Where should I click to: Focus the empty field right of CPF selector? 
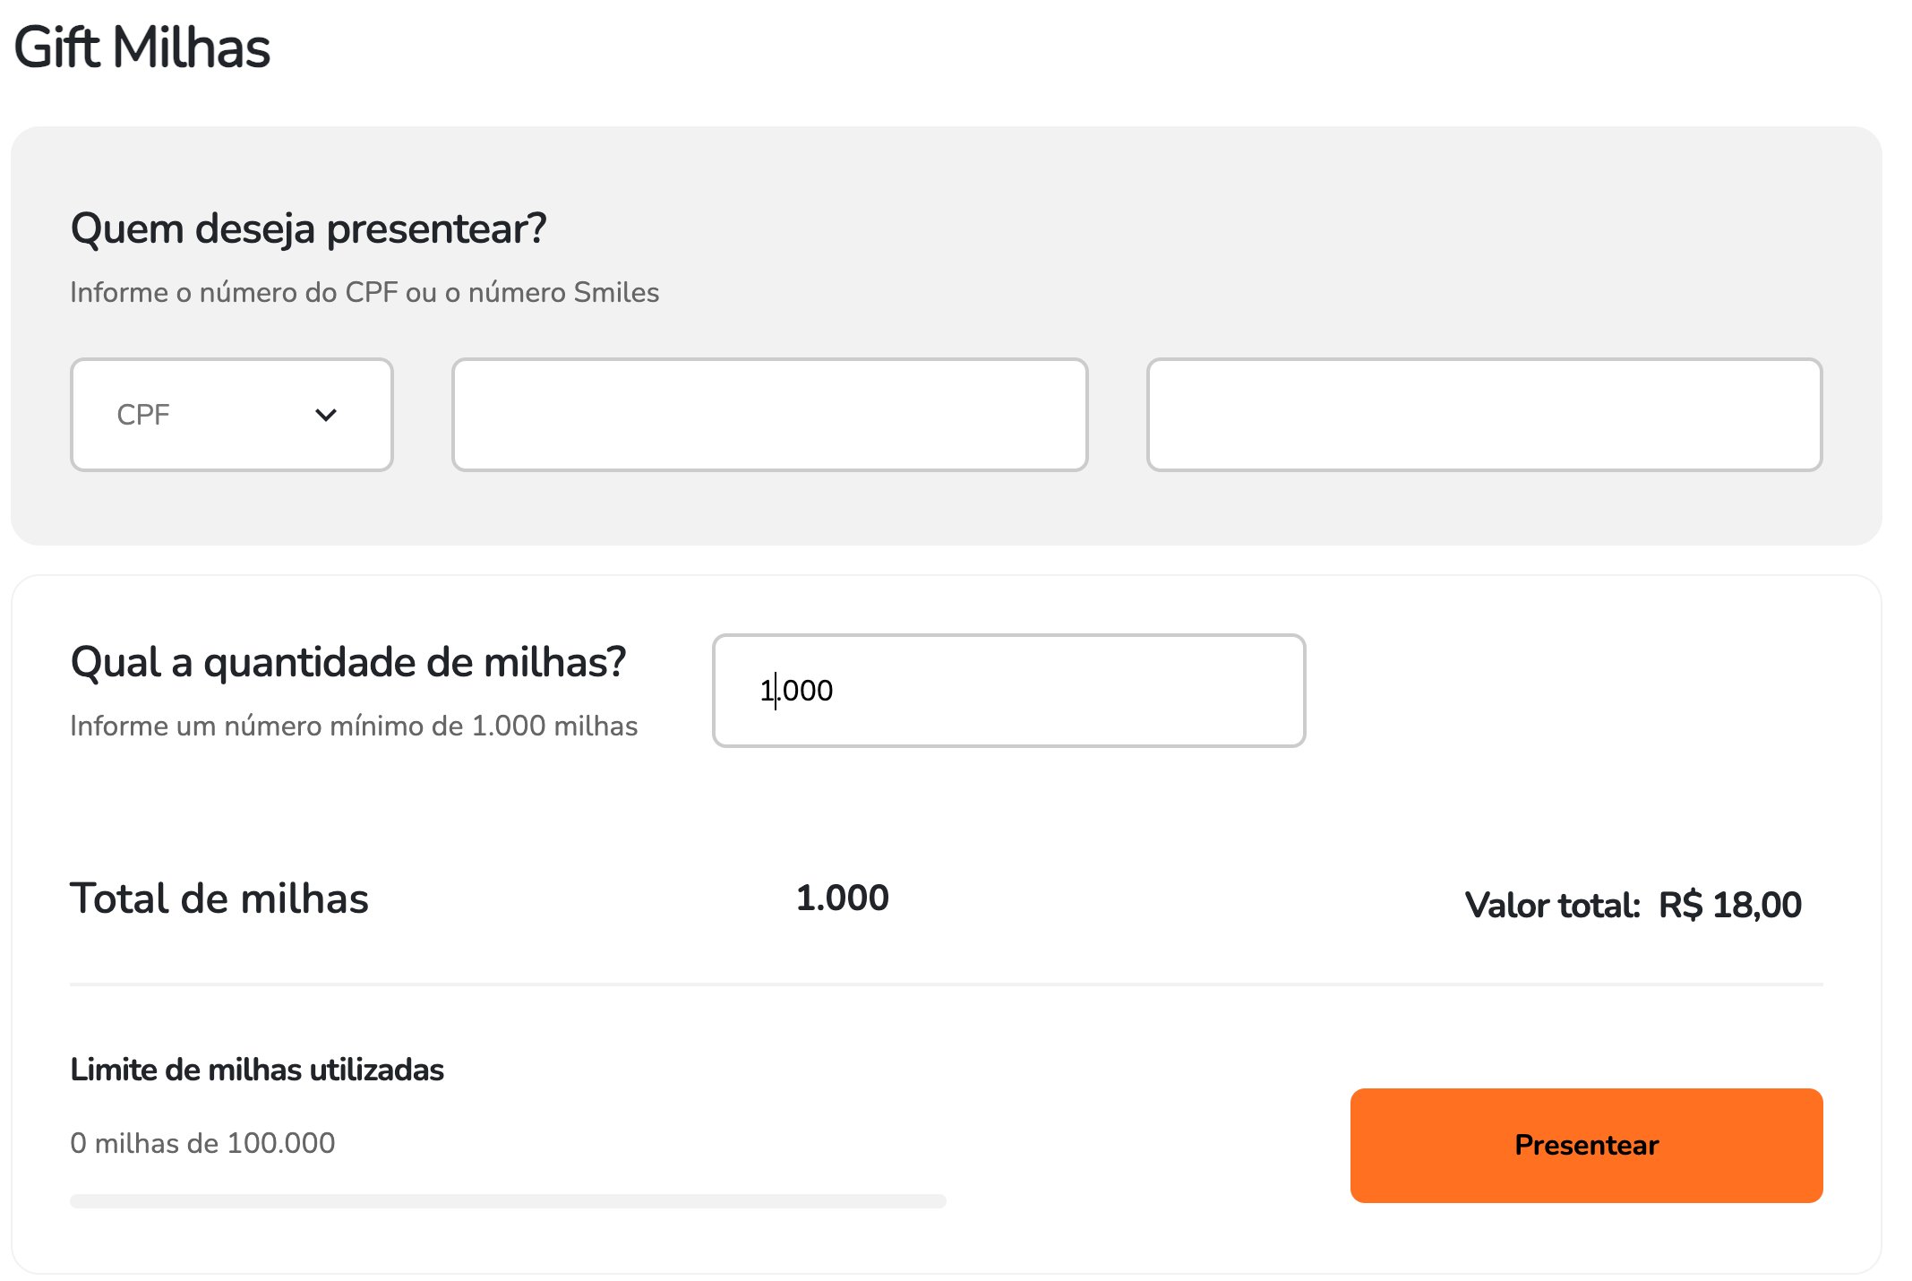tap(769, 415)
